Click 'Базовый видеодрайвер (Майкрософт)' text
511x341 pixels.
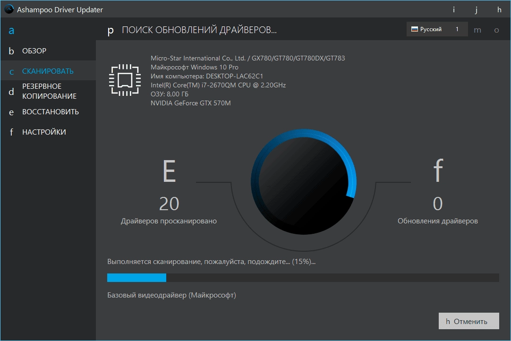pos(172,295)
